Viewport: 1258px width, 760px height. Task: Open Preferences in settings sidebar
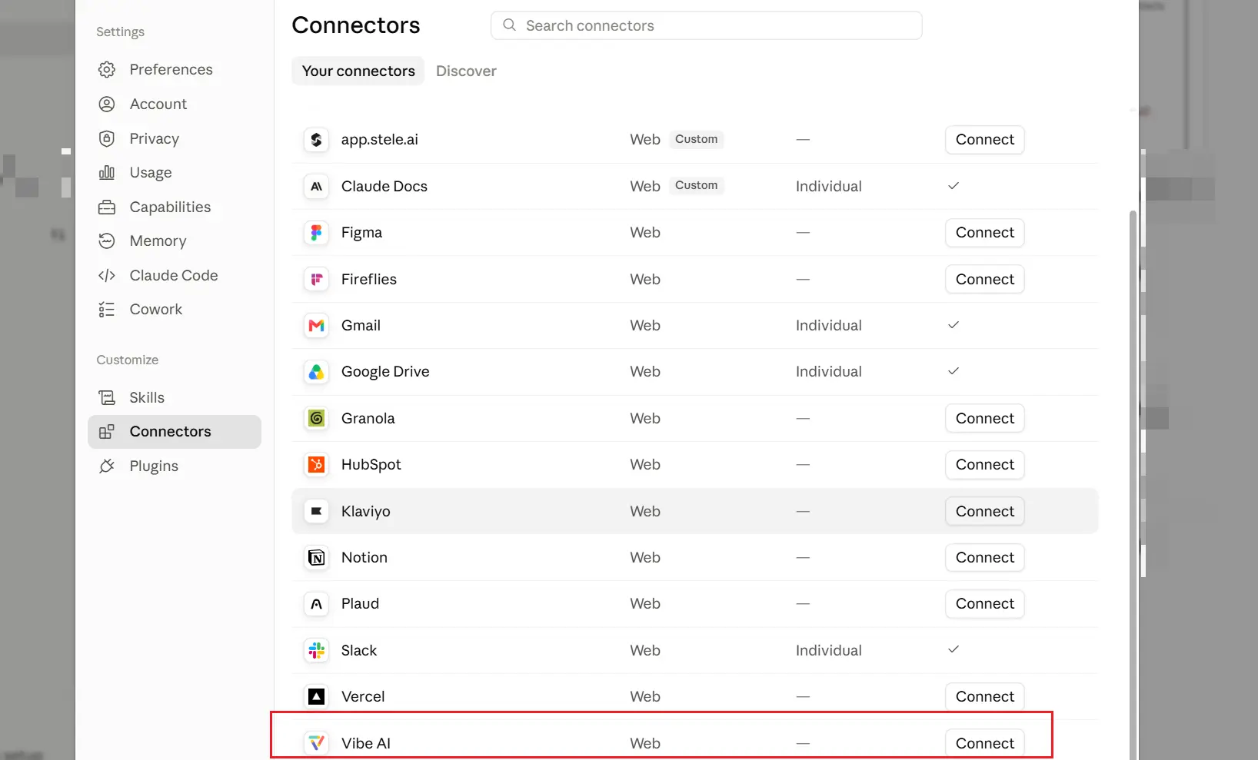pos(175,70)
